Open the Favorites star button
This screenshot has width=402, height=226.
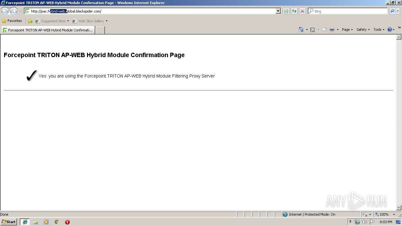click(x=12, y=21)
